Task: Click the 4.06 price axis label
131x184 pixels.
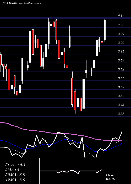Action: pyautogui.click(x=121, y=25)
